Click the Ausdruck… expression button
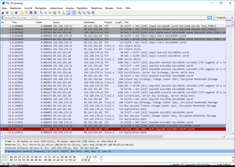 pyautogui.click(x=223, y=18)
